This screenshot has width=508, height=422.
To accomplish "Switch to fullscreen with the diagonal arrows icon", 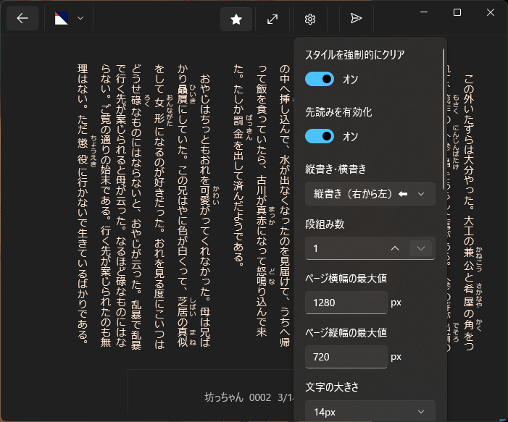I will (272, 19).
